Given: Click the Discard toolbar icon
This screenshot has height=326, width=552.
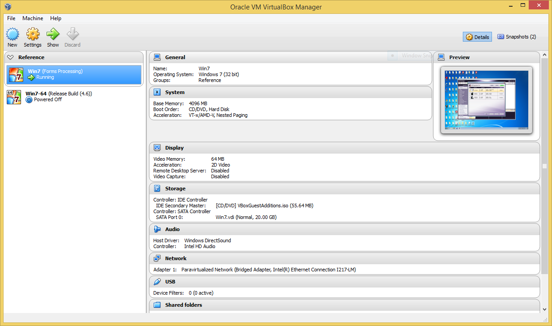Looking at the screenshot, I should pyautogui.click(x=73, y=34).
